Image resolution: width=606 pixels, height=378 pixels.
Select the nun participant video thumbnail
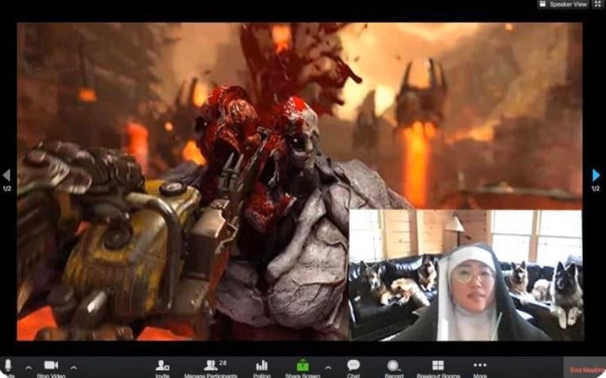pos(466,276)
